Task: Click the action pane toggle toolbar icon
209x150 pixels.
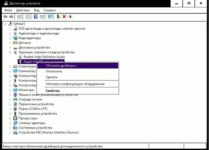Action: coord(42,17)
